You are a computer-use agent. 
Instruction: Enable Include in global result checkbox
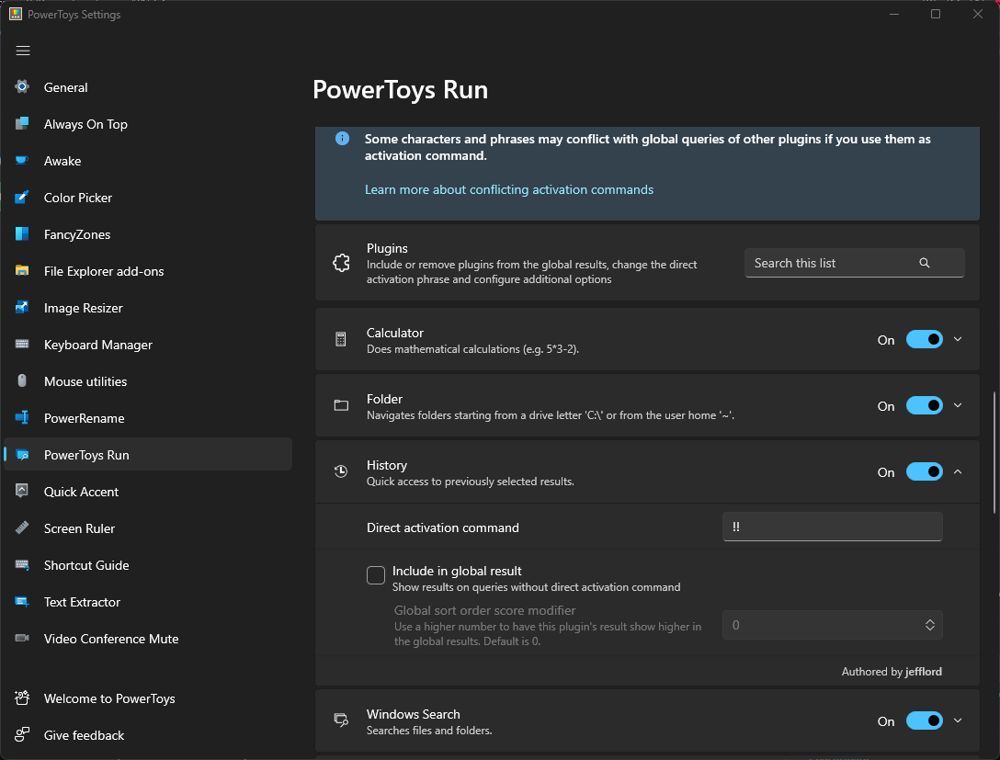[375, 574]
